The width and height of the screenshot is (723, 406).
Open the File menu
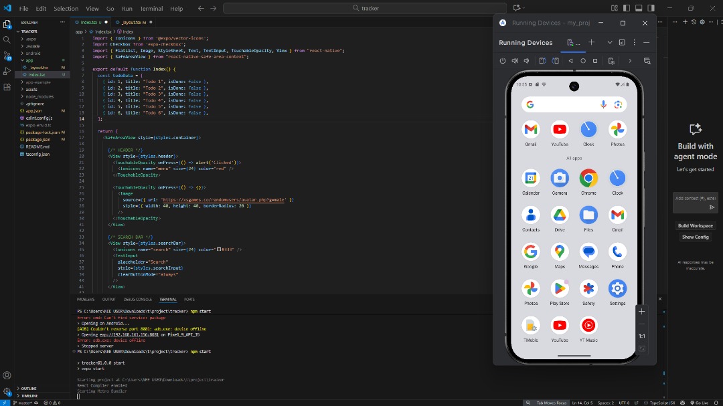tap(23, 8)
